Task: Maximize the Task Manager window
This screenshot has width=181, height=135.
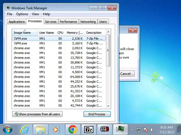Action: click(x=103, y=8)
